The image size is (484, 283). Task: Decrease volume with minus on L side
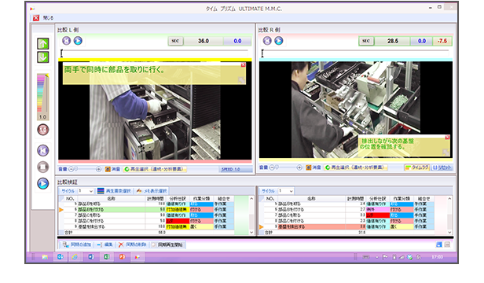(71, 169)
